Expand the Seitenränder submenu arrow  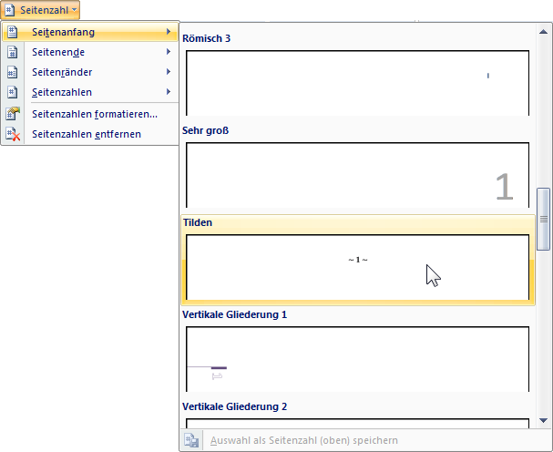[x=169, y=73]
